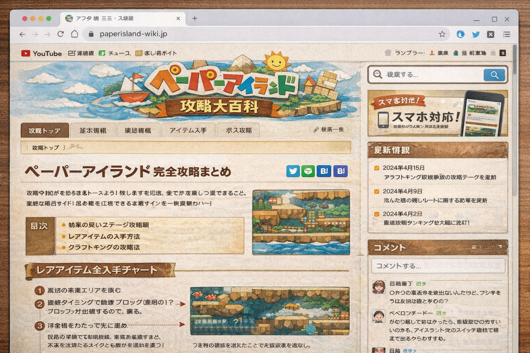Click the blue search magnifier button
The image size is (530, 353).
point(494,75)
